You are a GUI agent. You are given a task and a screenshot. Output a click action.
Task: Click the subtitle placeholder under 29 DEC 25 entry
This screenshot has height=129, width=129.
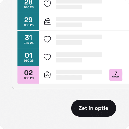(69, 25)
